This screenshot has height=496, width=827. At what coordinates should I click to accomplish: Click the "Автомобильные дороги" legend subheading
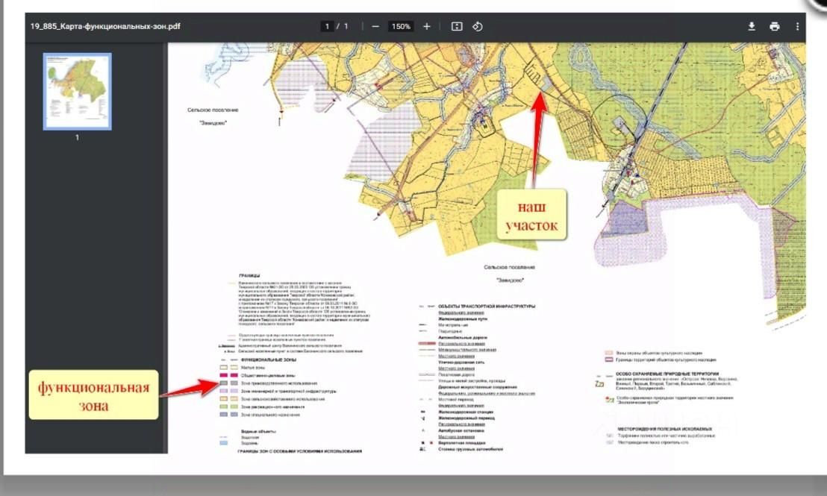[463, 337]
